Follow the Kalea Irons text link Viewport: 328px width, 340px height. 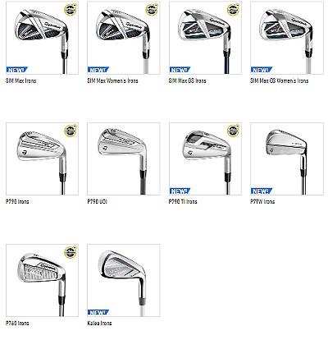point(99,324)
